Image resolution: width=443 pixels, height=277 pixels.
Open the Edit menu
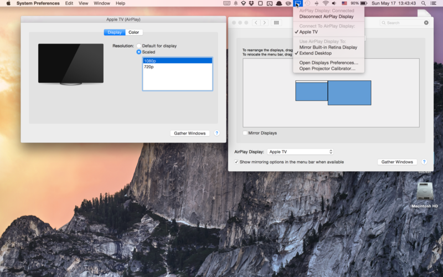pos(69,3)
